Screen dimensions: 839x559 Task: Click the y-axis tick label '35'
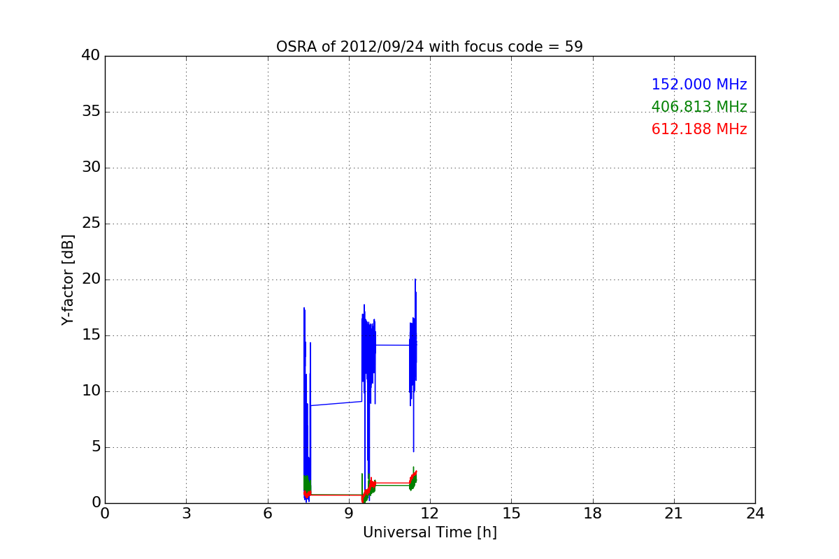pyautogui.click(x=91, y=112)
